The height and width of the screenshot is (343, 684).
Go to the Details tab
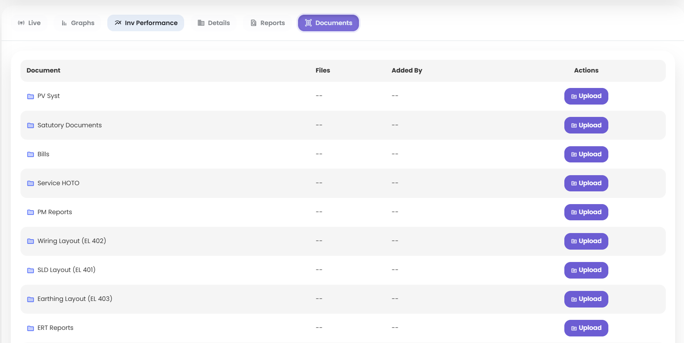214,23
